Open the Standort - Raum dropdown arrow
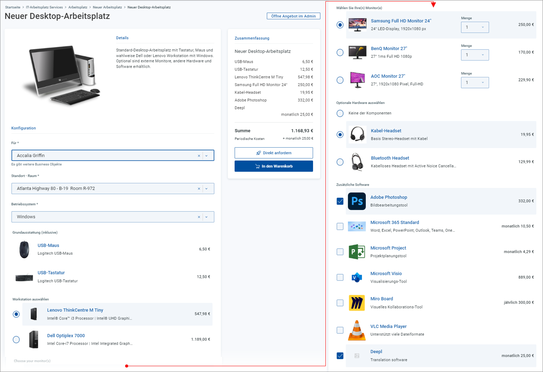Screen dimensions: 543x372 click(206, 189)
